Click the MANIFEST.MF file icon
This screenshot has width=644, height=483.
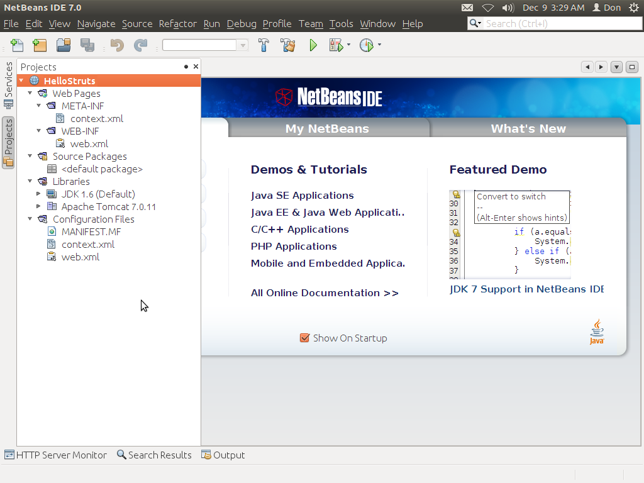(52, 231)
